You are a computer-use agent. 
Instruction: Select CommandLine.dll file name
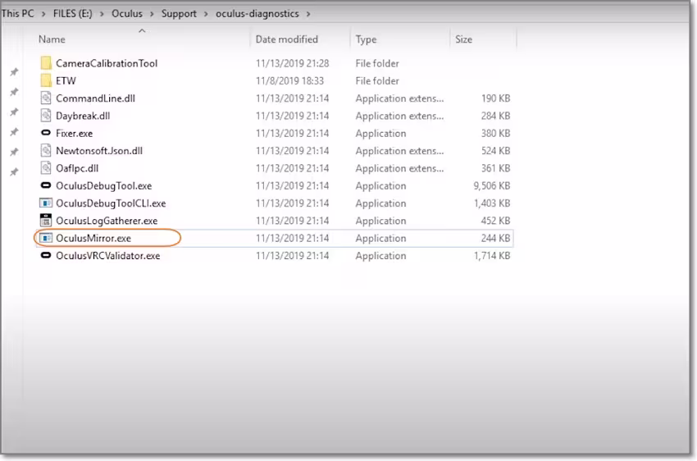pos(95,98)
